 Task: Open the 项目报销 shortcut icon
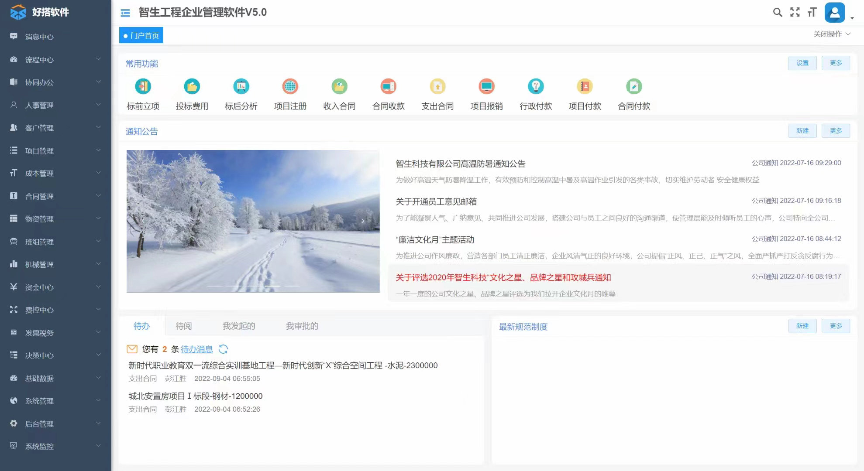[487, 86]
